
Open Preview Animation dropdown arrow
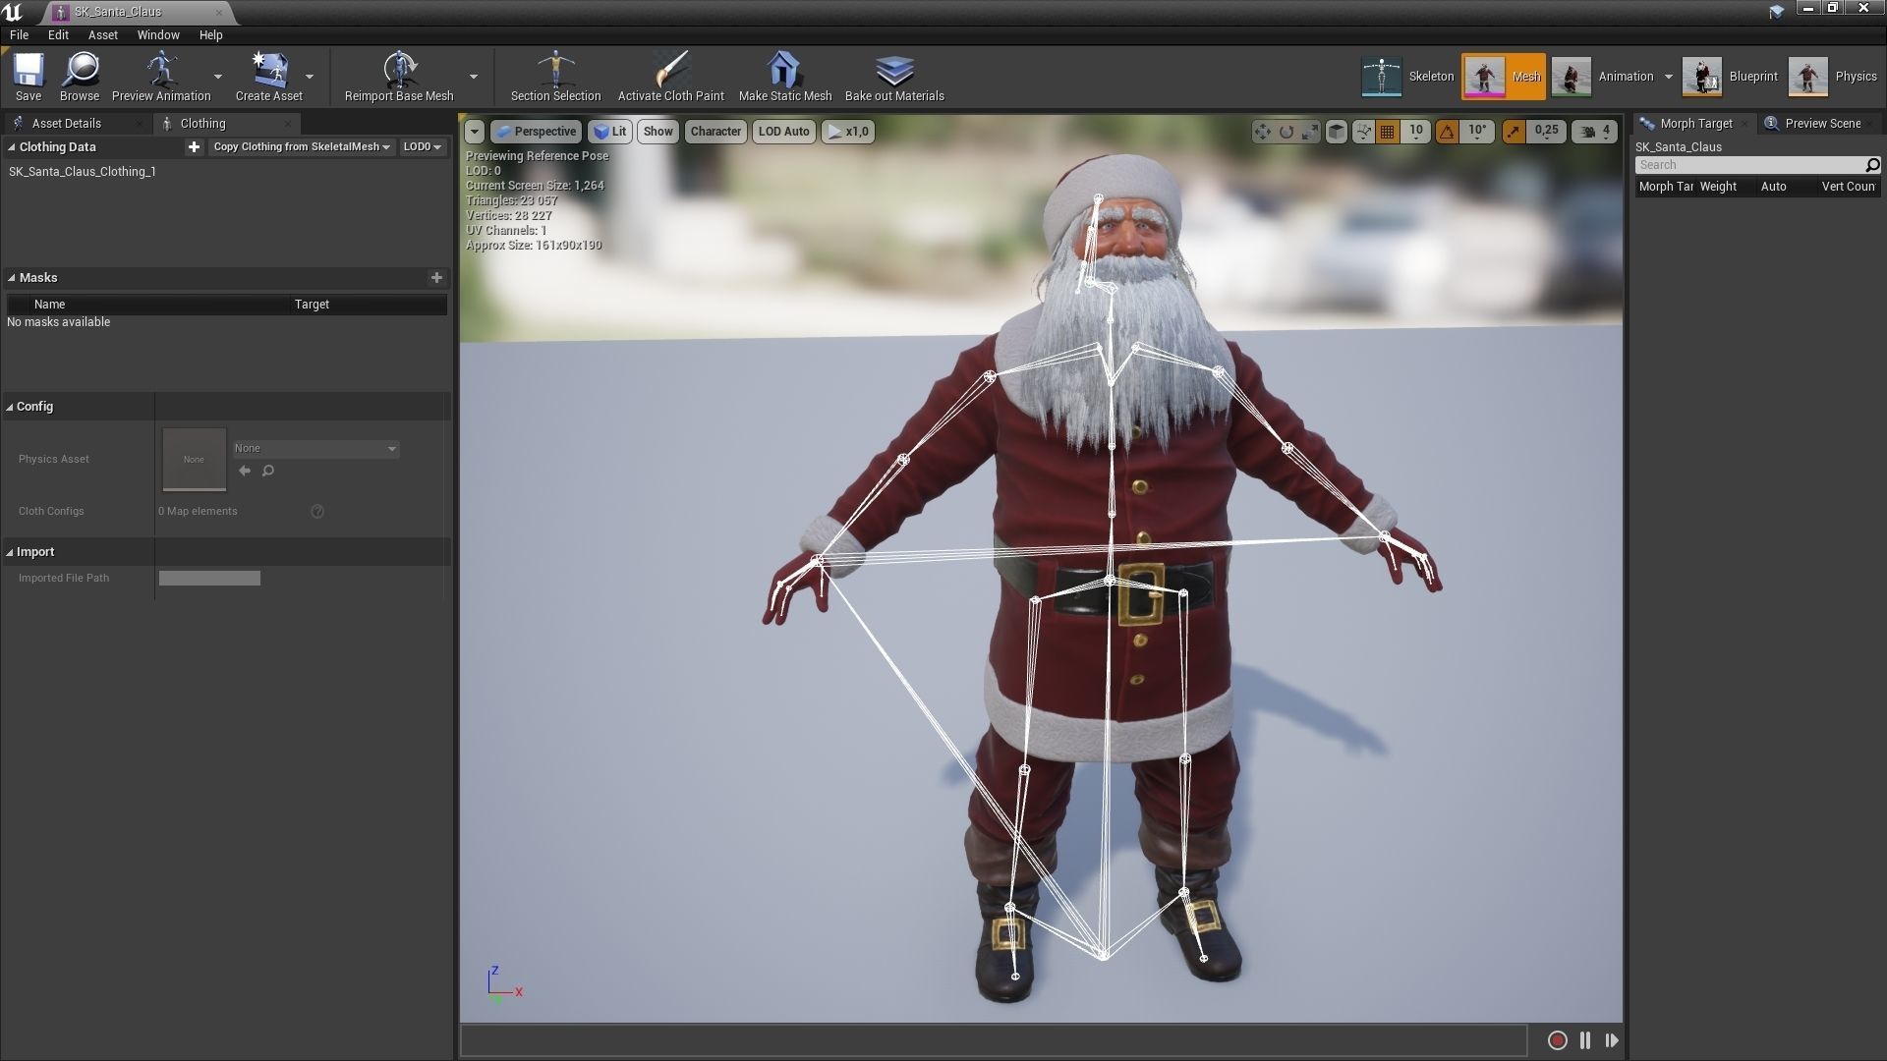click(x=218, y=77)
